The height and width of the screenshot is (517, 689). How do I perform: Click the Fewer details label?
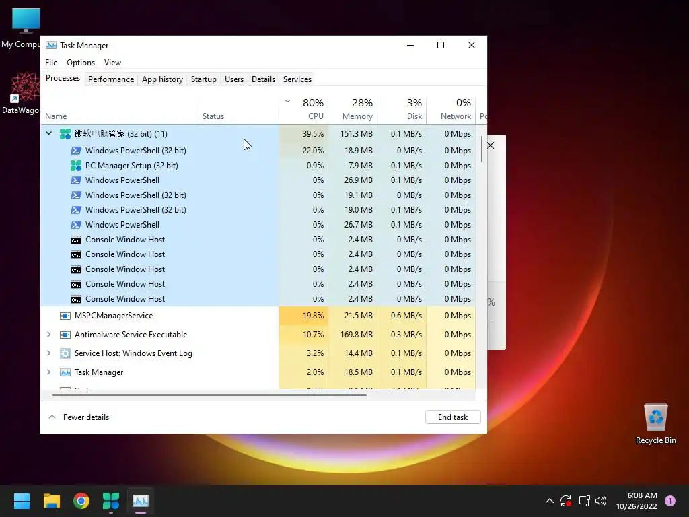tap(86, 417)
